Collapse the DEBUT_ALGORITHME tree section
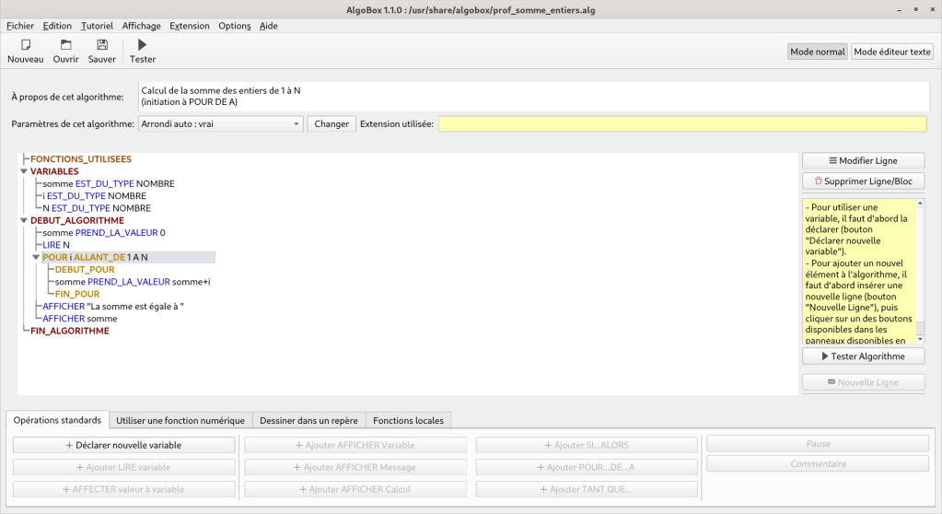Screen dimensions: 942x514 coord(24,221)
